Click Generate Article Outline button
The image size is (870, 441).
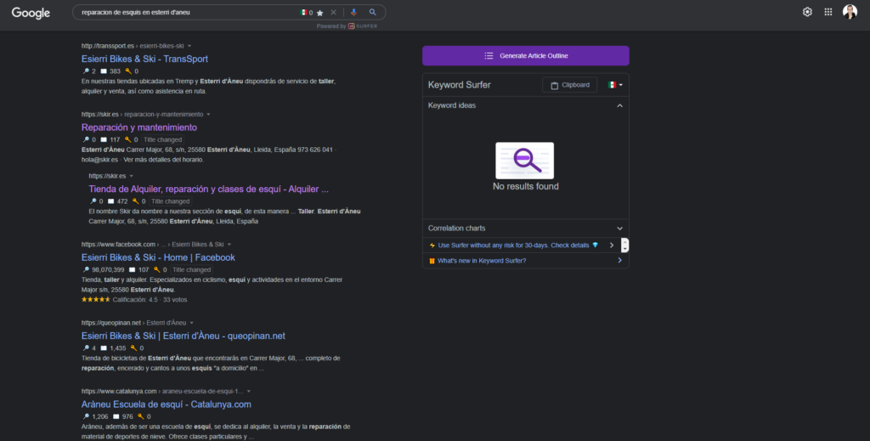pos(525,56)
